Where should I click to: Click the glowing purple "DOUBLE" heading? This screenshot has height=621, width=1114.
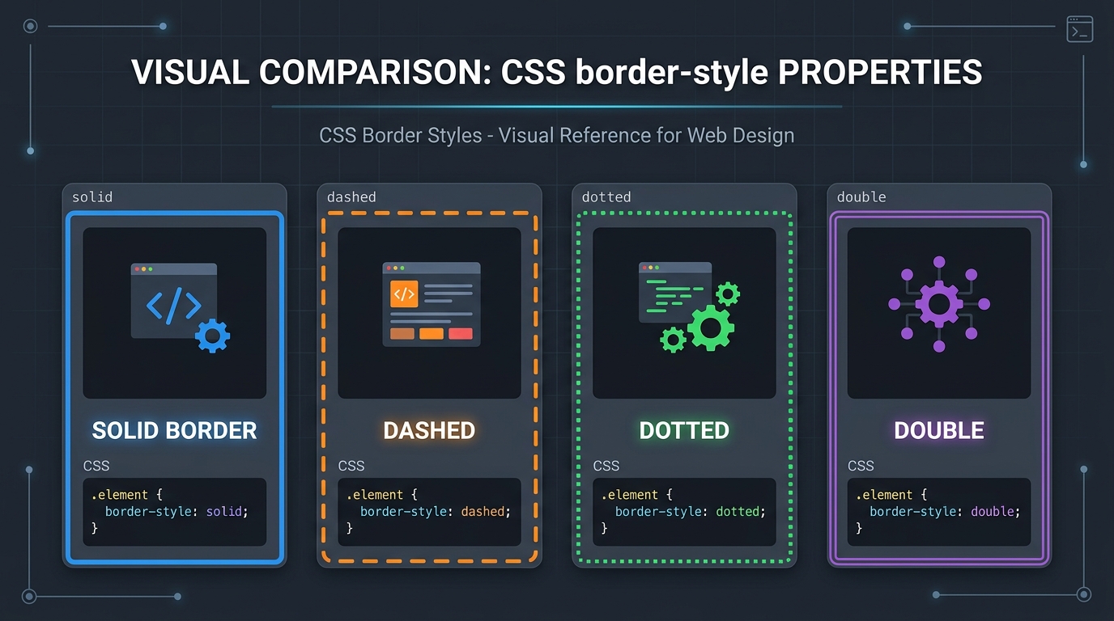pyautogui.click(x=939, y=430)
